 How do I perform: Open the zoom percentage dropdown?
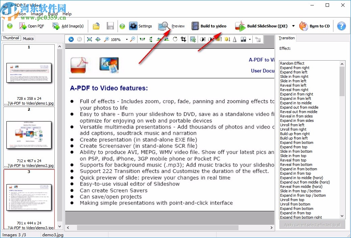(x=127, y=39)
